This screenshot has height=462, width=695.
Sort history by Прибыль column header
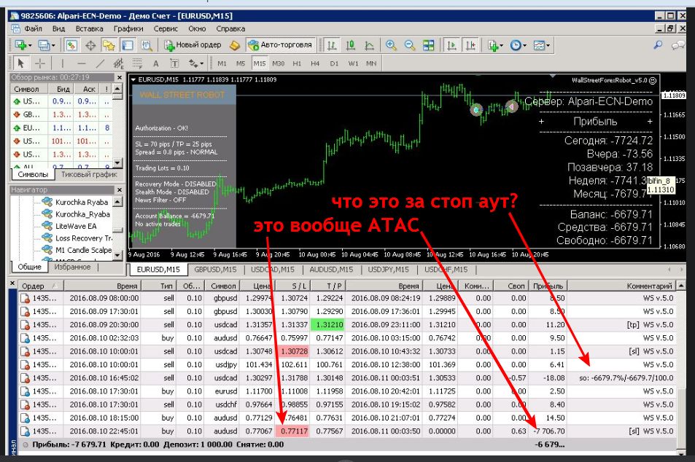[x=548, y=286]
